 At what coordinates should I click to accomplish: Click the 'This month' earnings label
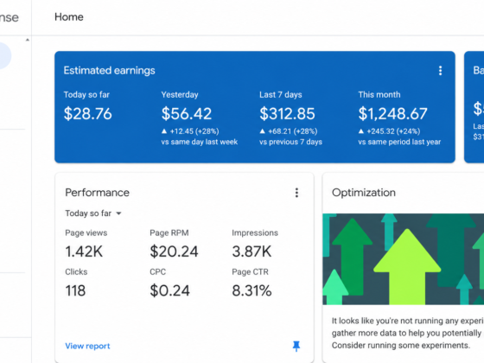pyautogui.click(x=379, y=94)
